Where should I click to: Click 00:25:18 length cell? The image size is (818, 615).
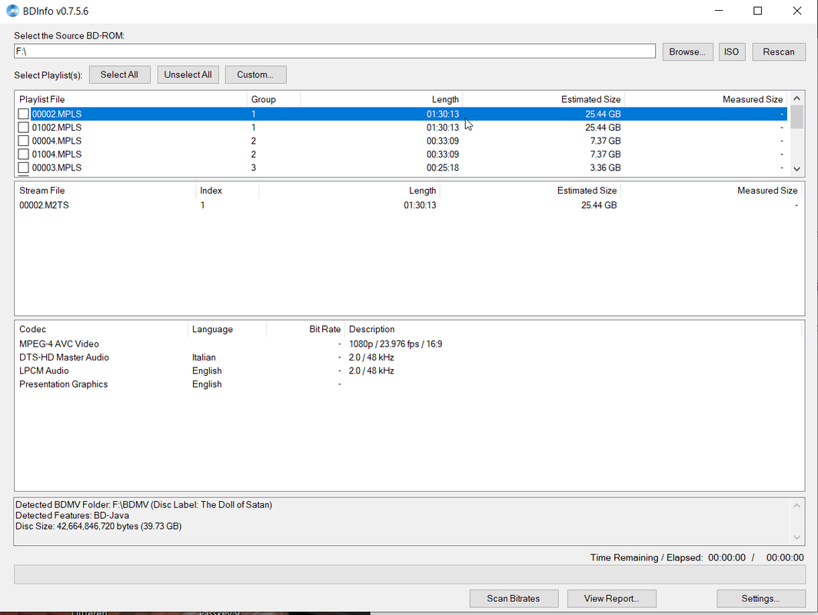click(x=442, y=168)
